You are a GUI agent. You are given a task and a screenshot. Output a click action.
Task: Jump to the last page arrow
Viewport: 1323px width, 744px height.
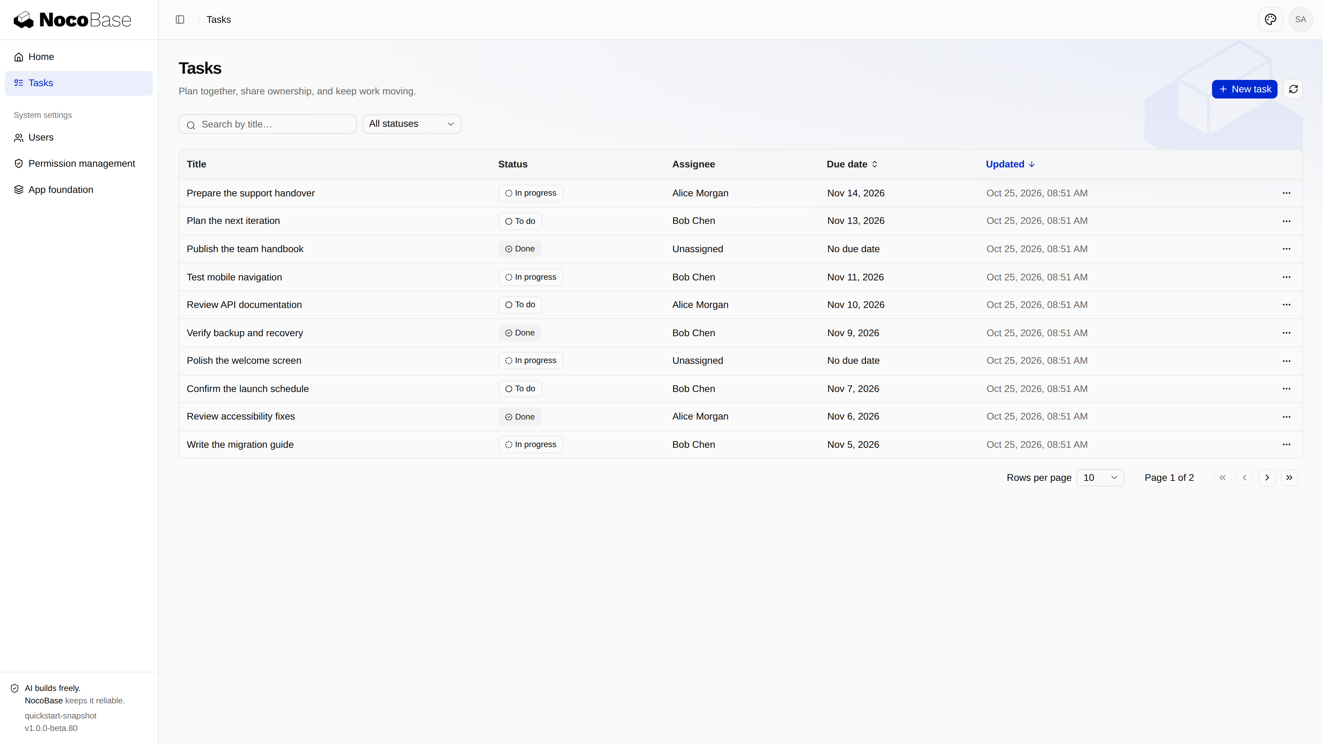click(1289, 478)
